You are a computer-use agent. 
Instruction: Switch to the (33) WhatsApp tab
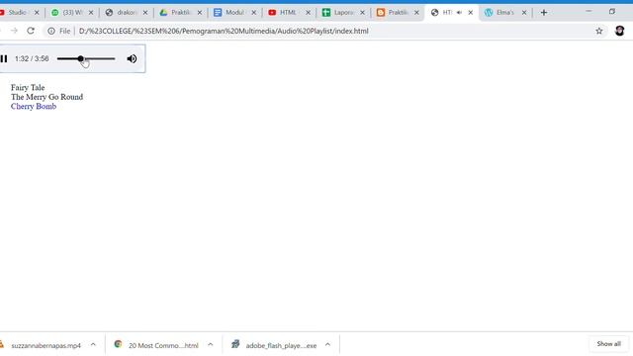click(x=72, y=13)
